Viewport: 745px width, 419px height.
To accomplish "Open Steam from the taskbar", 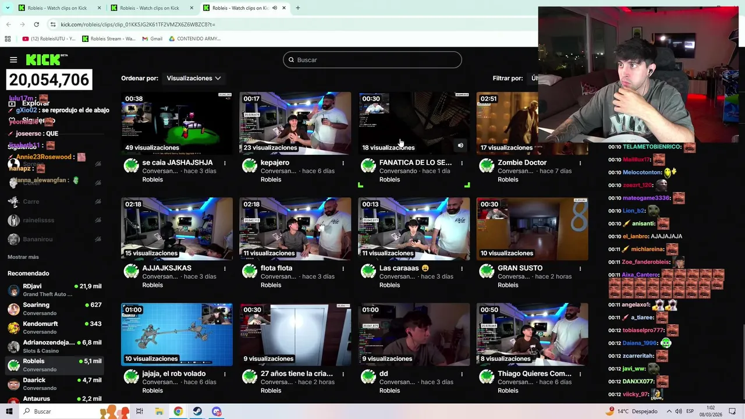I will (x=197, y=411).
